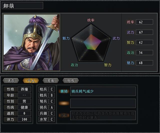This screenshot has width=160, height=133.
Task: Click the pentagon radar stat chart
Action: (x=91, y=43)
